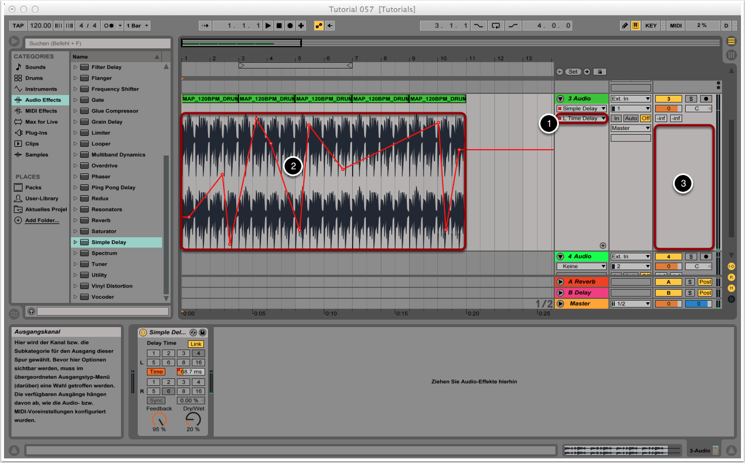
Task: Toggle the automation arm button
Action: 319,26
